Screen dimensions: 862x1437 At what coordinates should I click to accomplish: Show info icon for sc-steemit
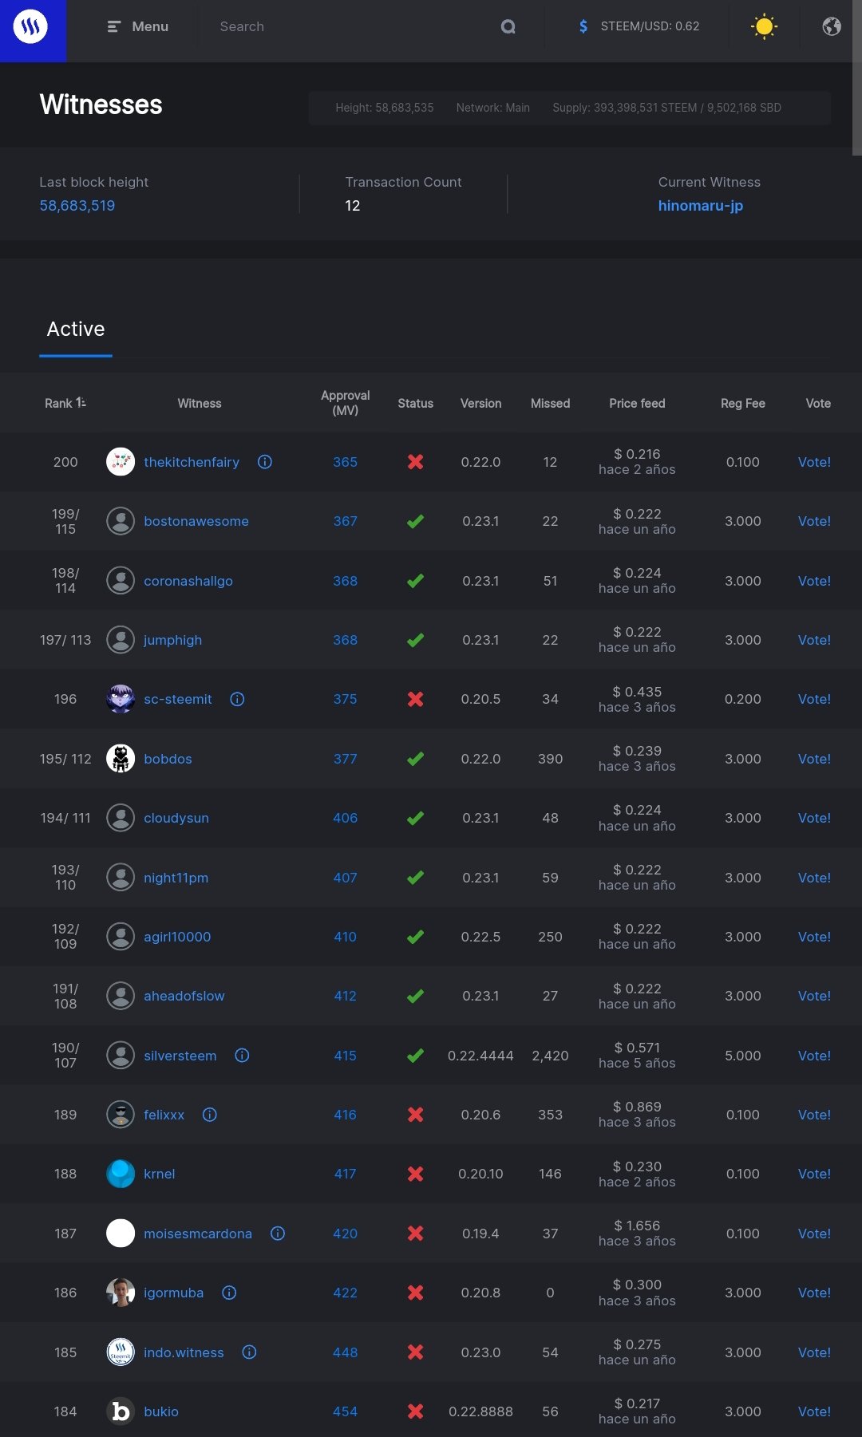[x=237, y=699]
